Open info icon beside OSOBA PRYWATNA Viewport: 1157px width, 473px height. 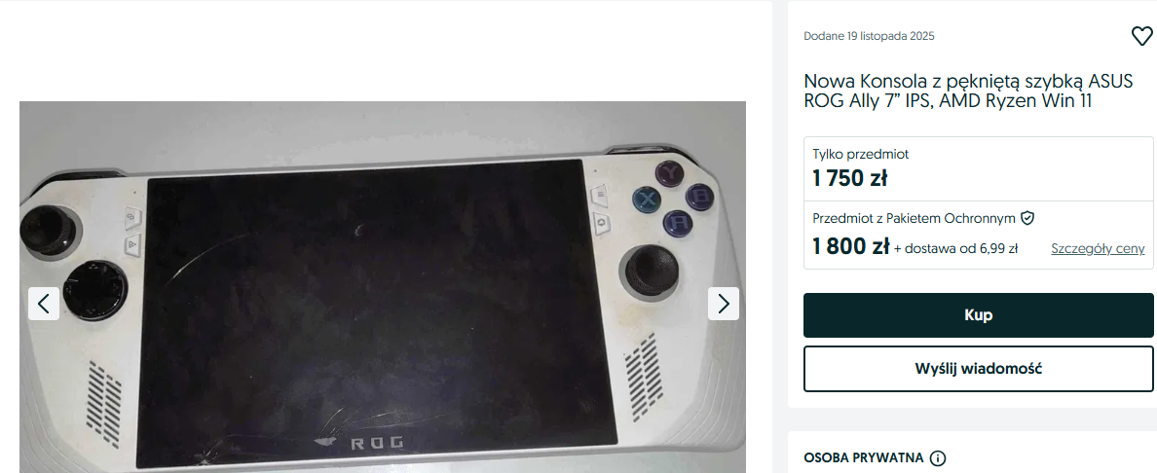[937, 458]
